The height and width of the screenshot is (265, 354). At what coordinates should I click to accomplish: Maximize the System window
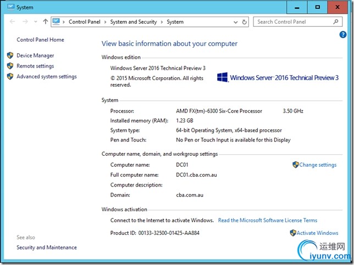[317, 8]
